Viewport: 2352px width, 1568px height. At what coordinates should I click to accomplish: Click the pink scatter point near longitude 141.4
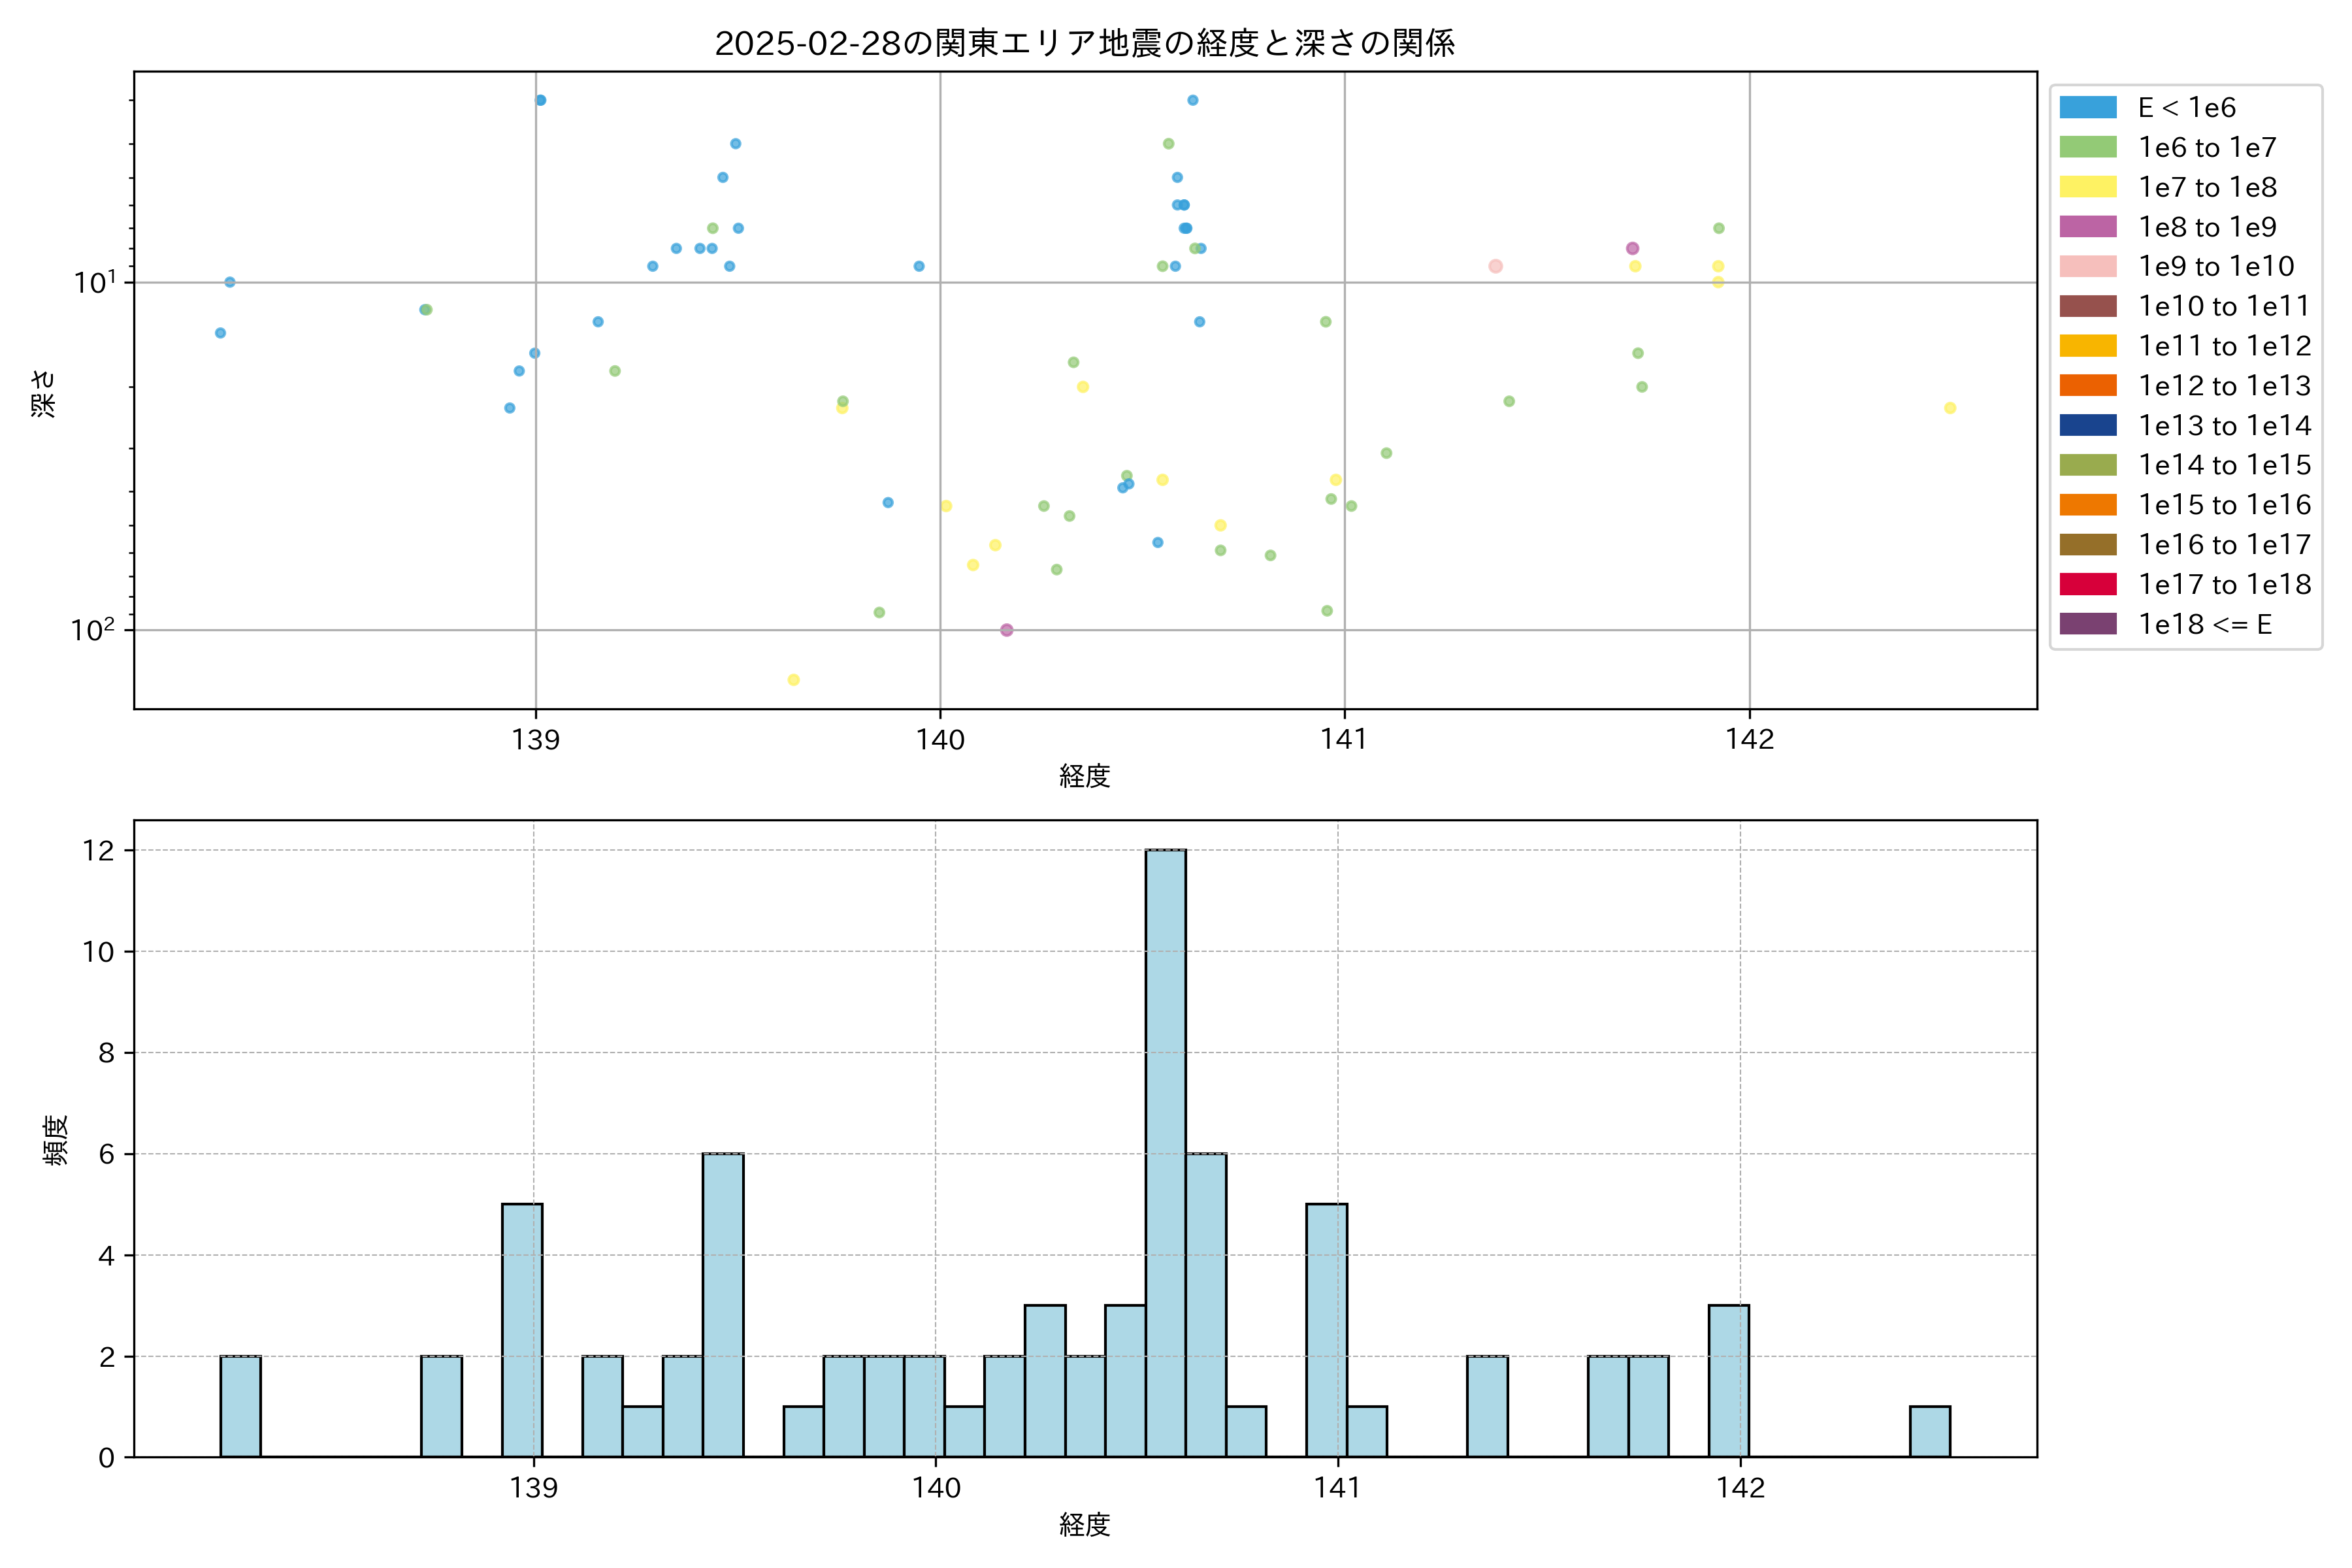(x=1495, y=266)
